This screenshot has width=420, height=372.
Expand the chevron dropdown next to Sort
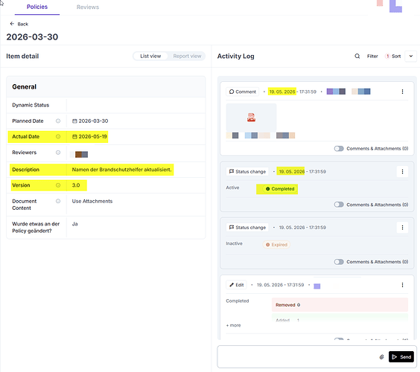pyautogui.click(x=410, y=57)
